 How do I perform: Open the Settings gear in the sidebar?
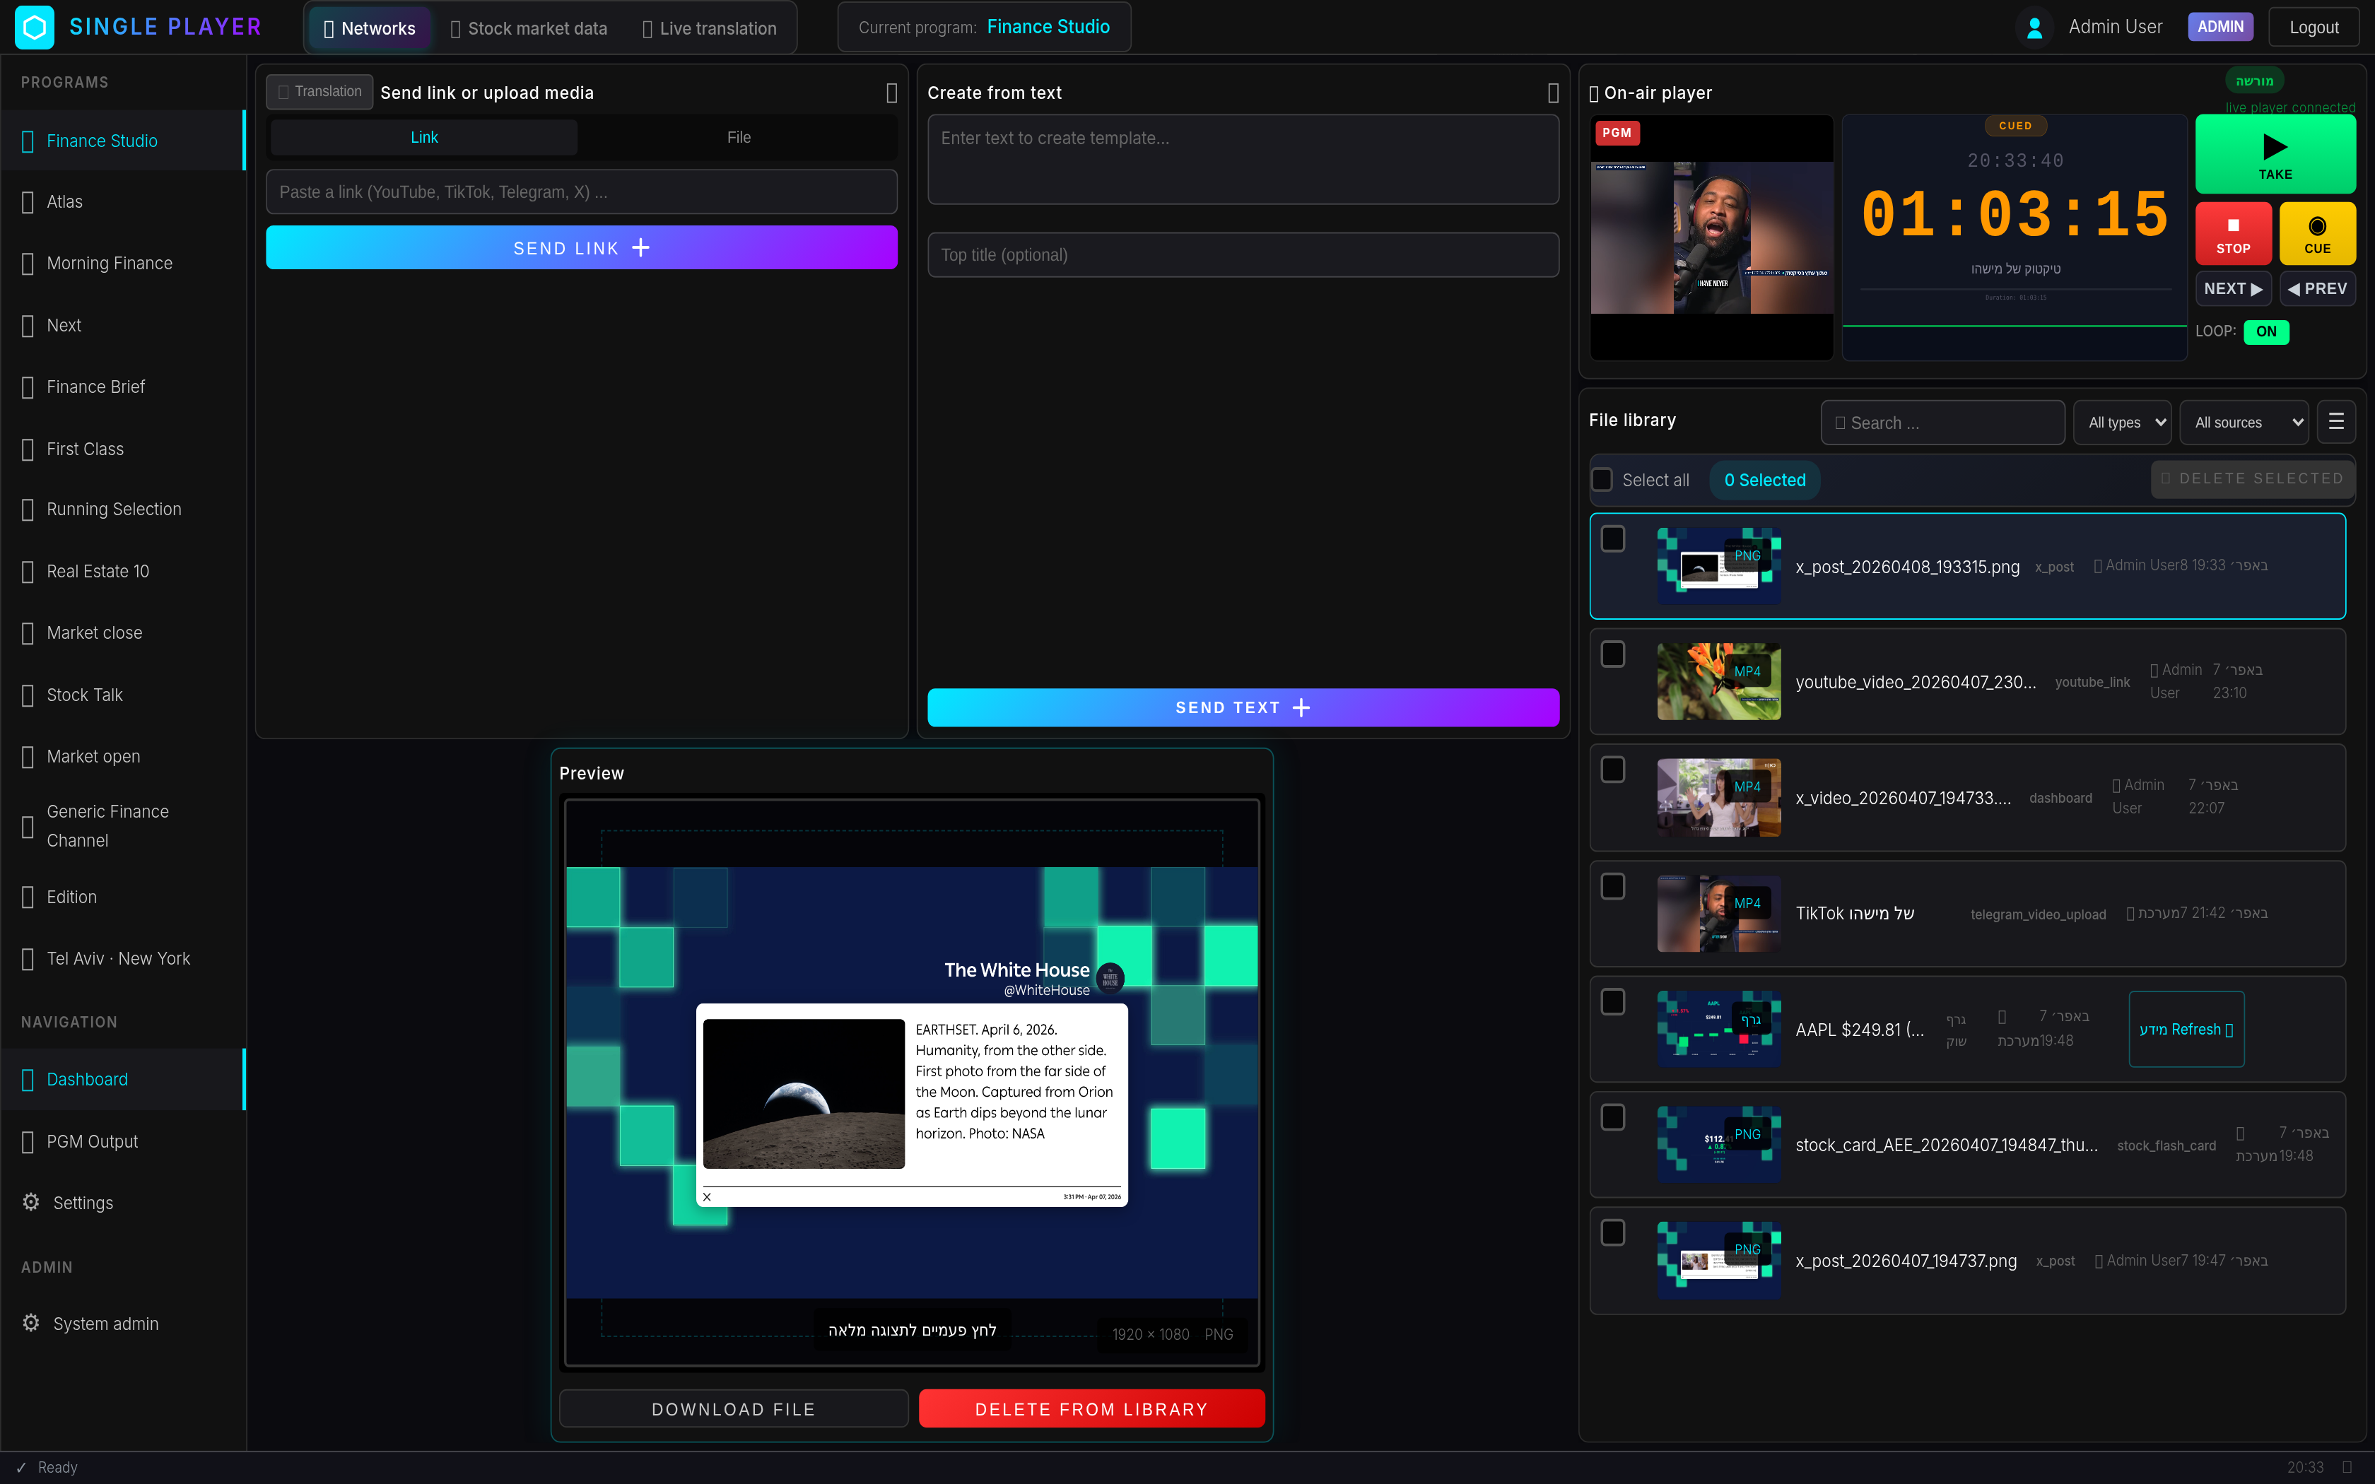(x=30, y=1202)
